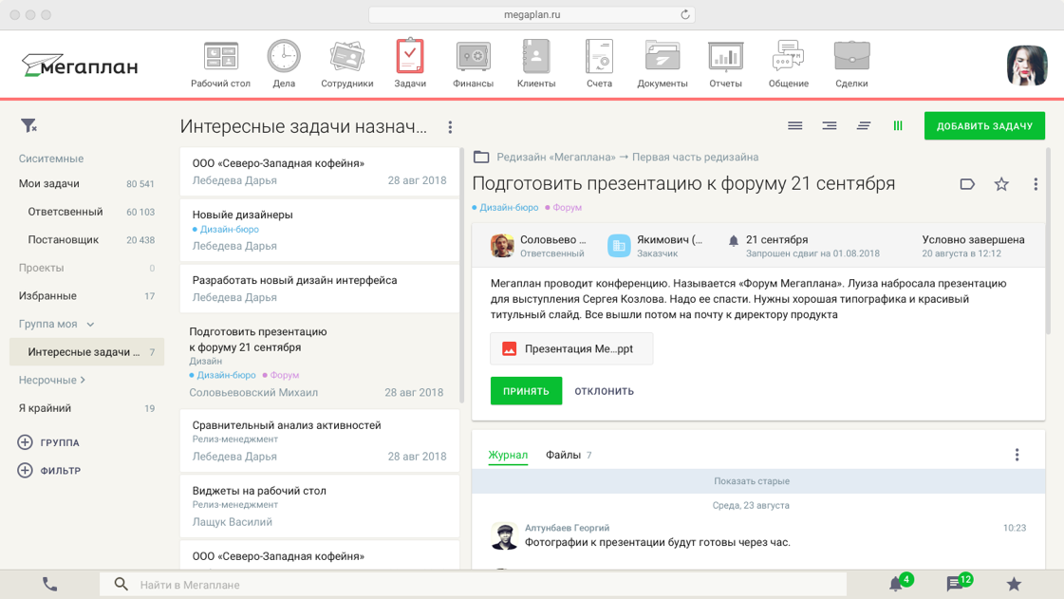Screen dimensions: 1064x599
Task: Switch to kanban column view
Action: coord(898,125)
